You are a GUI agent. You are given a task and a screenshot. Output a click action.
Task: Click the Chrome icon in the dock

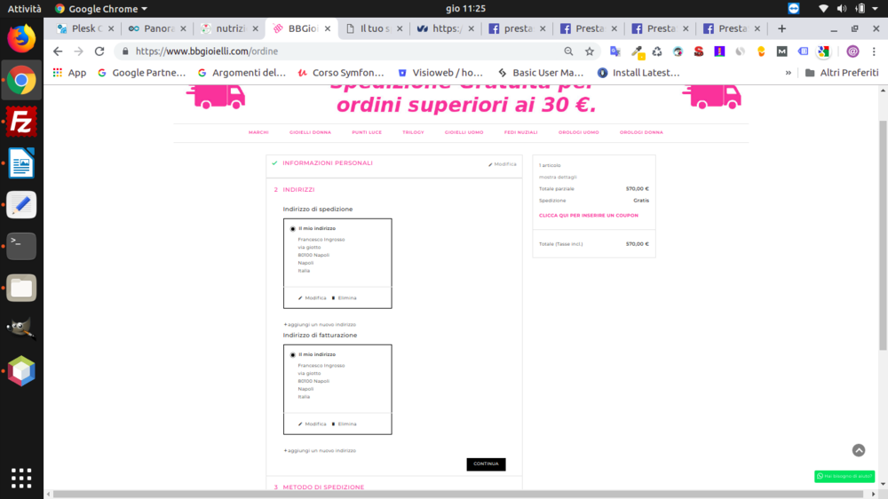click(x=21, y=81)
